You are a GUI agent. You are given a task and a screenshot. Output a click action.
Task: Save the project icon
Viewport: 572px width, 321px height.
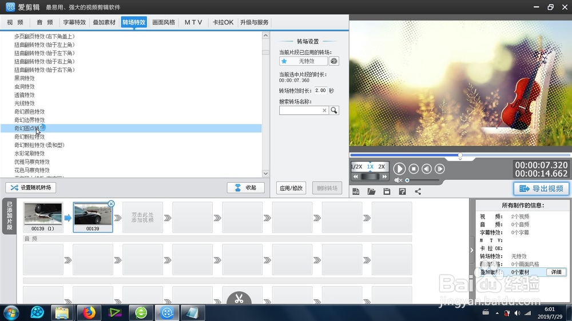click(387, 192)
